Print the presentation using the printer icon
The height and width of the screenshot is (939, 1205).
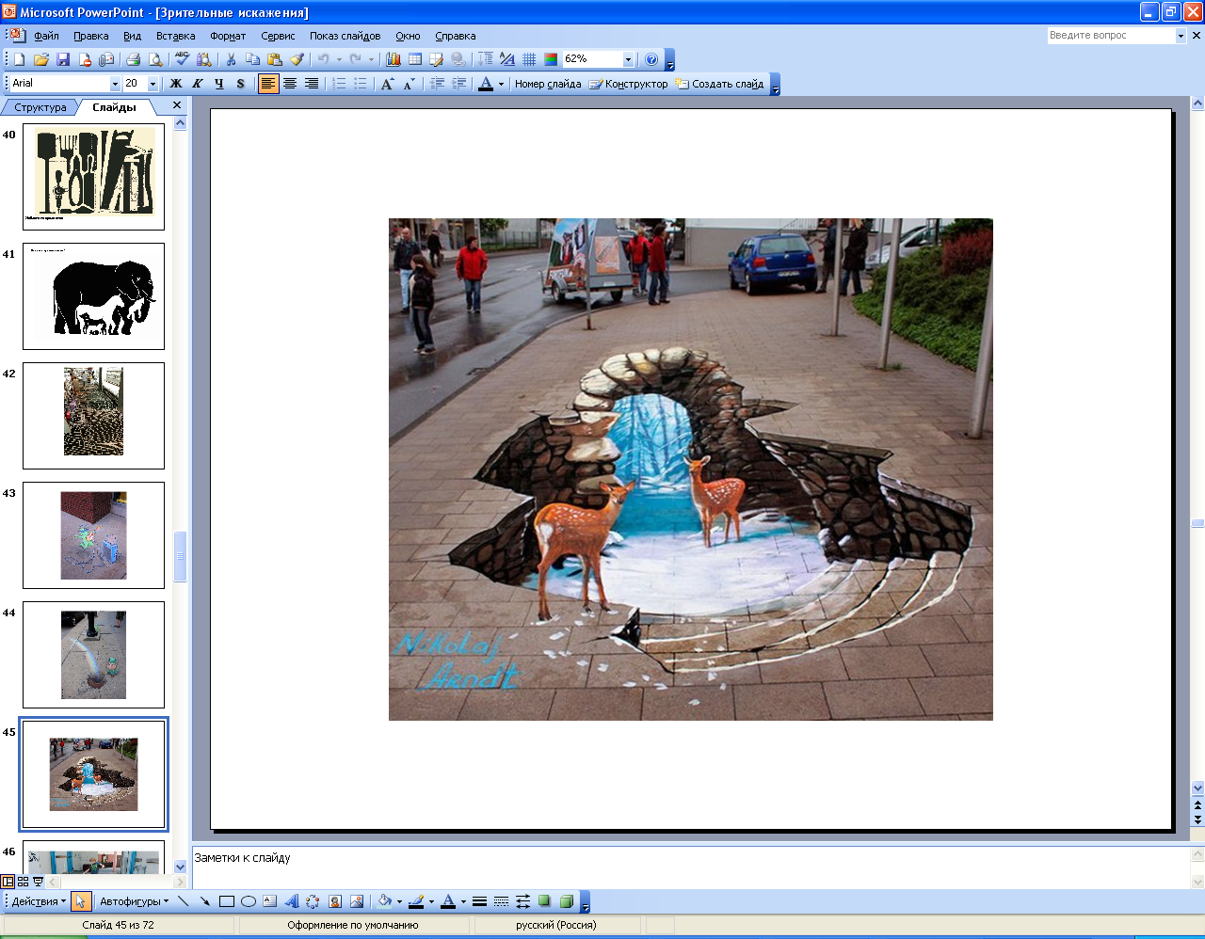click(133, 59)
